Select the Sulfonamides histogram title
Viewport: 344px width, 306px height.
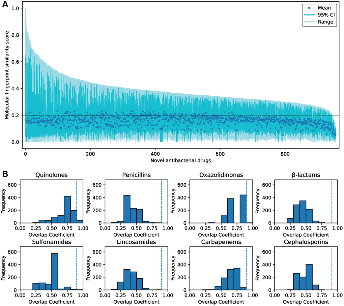[x=52, y=242]
